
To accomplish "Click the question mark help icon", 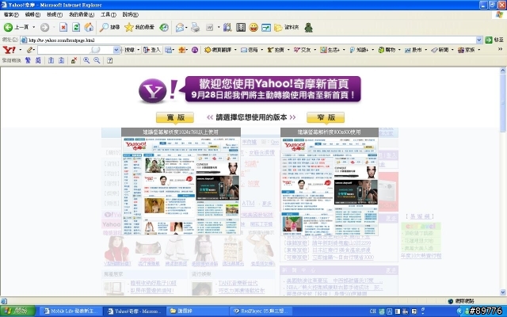I will (109, 60).
